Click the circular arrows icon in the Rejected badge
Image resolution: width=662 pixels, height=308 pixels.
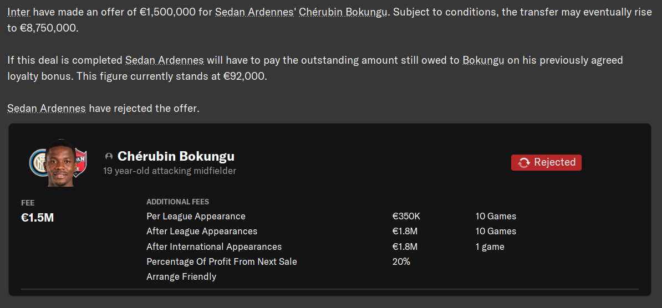click(x=523, y=162)
